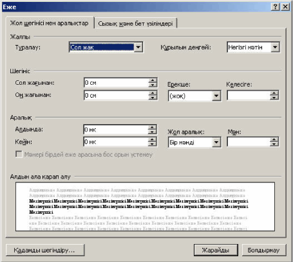Viewport: 293px width, 262px height.
Task: Click the Келесіге value field
Action: click(x=249, y=96)
